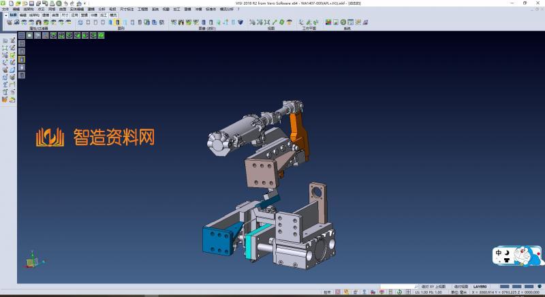Viewport: 545px width, 297px height.
Task: Open the 文件 (File) menu
Action: [5, 9]
